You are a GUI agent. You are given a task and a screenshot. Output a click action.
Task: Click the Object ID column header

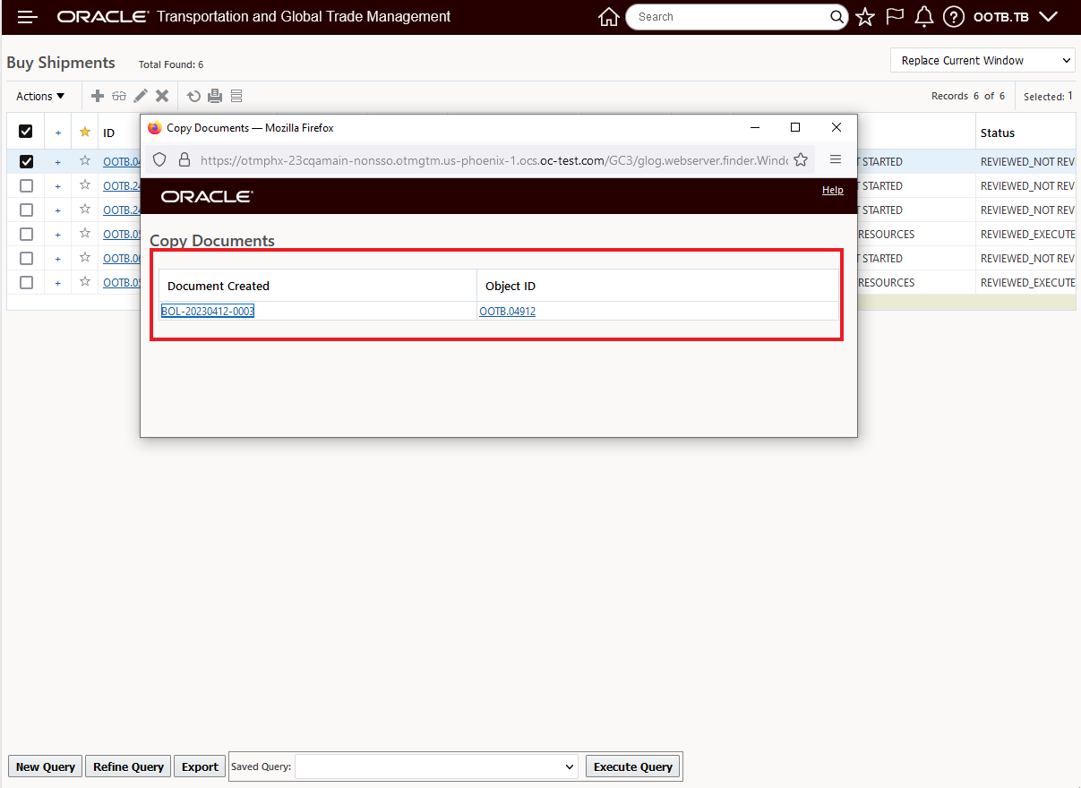[510, 286]
